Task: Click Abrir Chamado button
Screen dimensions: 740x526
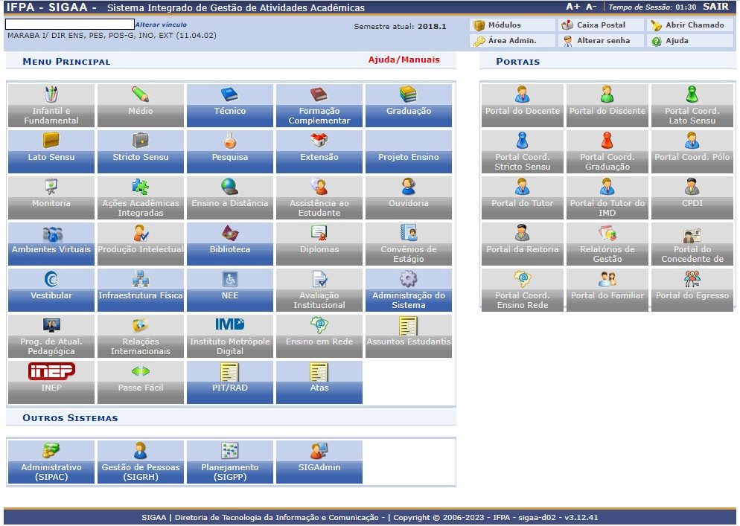Action: tap(690, 25)
